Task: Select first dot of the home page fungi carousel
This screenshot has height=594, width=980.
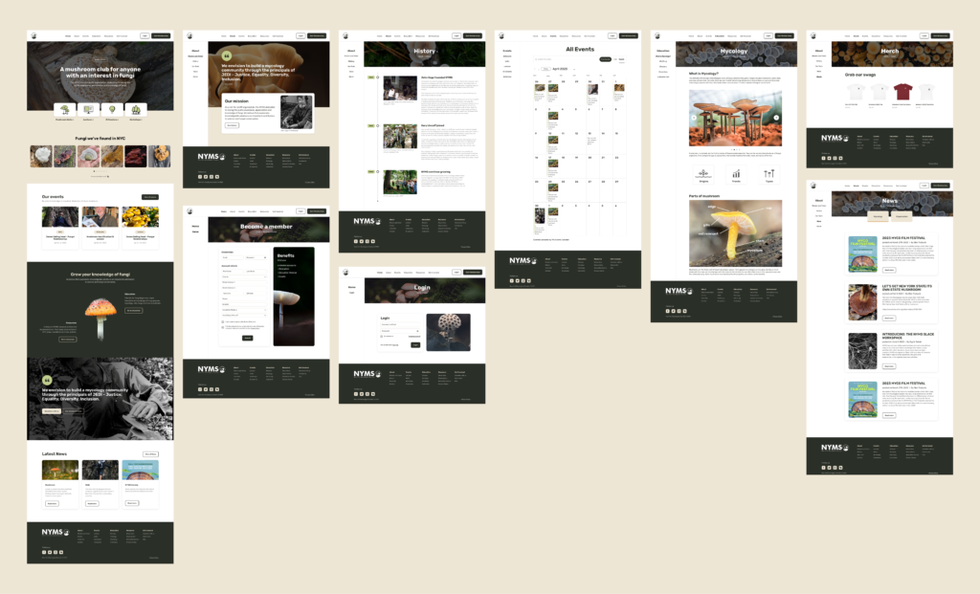Action: click(95, 171)
